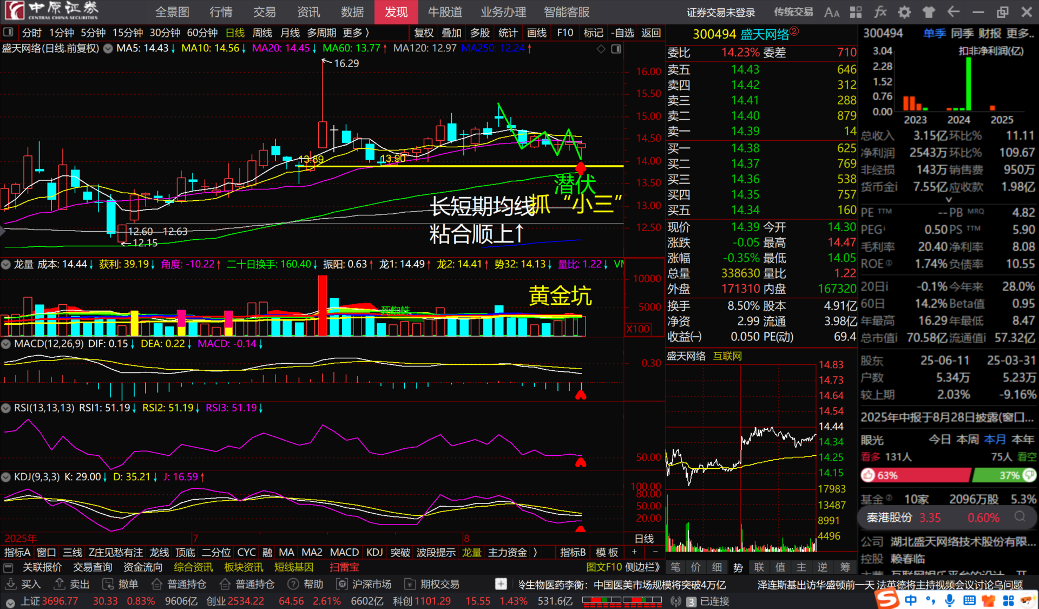The width and height of the screenshot is (1039, 609).
Task: Open the settings gear icon
Action: [x=904, y=12]
